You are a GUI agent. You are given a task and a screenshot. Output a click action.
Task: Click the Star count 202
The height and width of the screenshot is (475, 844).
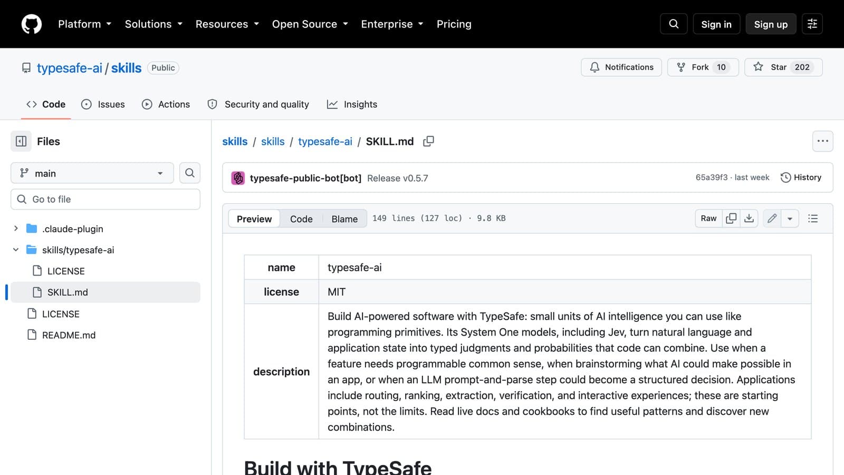pyautogui.click(x=802, y=68)
